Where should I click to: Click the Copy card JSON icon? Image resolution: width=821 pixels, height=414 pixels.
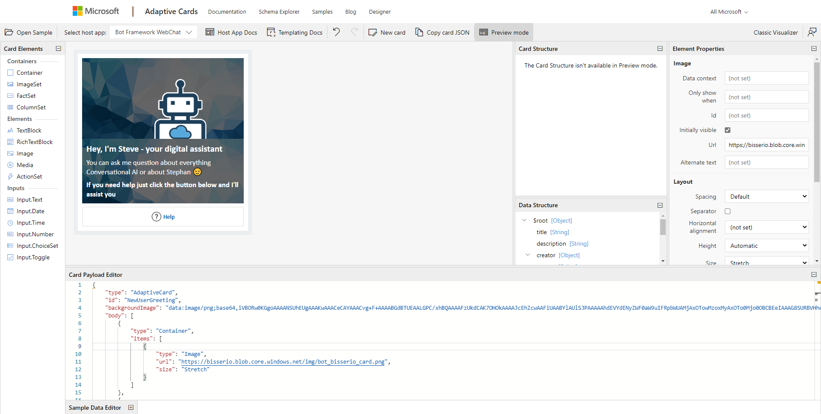419,32
